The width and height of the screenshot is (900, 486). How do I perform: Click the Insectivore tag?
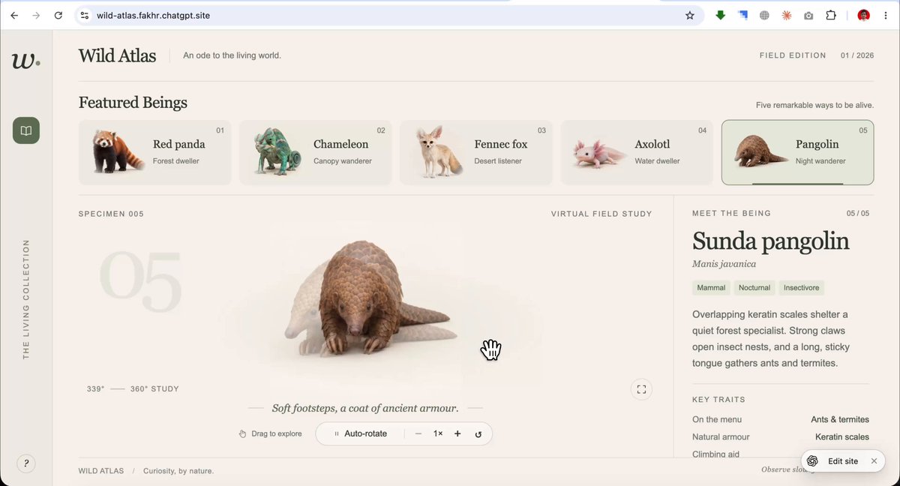click(802, 287)
